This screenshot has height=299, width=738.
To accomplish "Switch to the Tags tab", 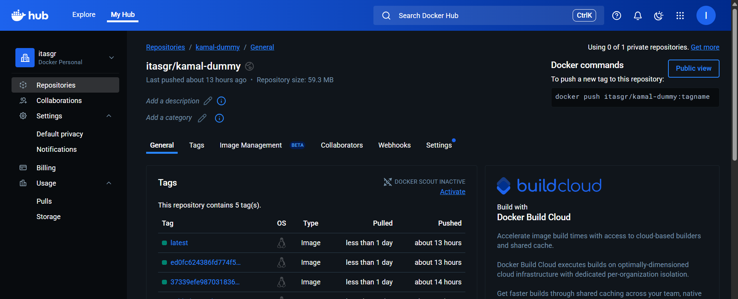I will coord(197,145).
